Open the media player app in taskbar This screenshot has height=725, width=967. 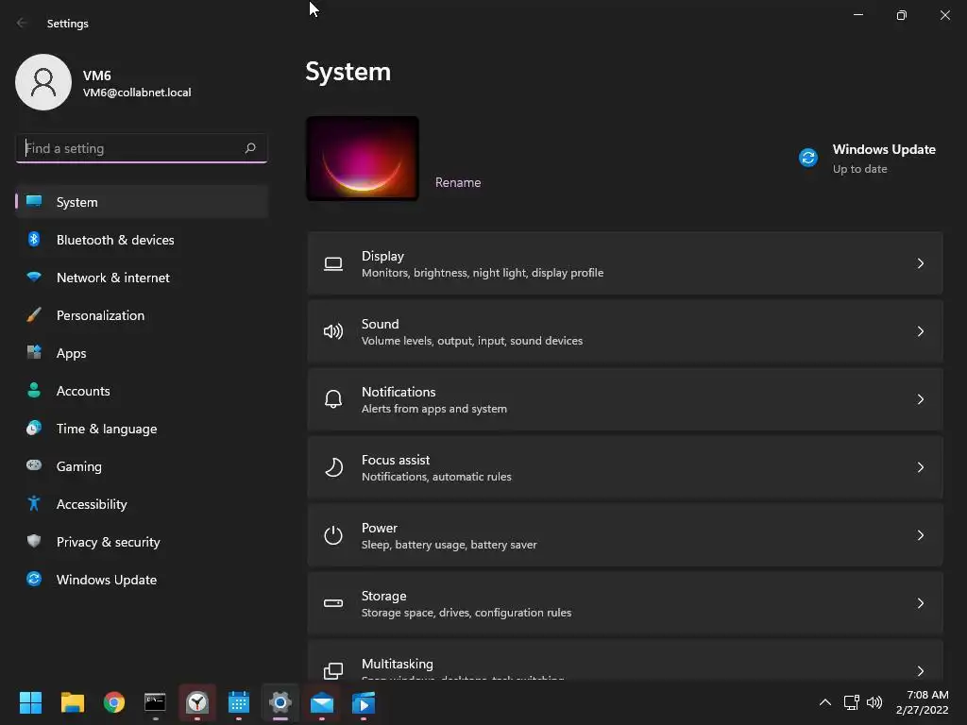[364, 702]
